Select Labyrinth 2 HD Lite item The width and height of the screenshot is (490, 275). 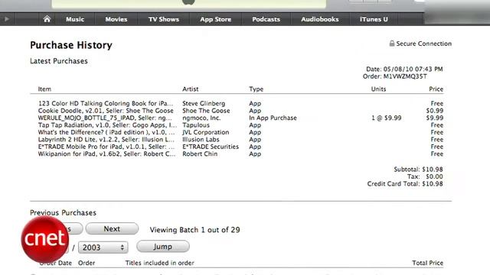[x=106, y=139]
